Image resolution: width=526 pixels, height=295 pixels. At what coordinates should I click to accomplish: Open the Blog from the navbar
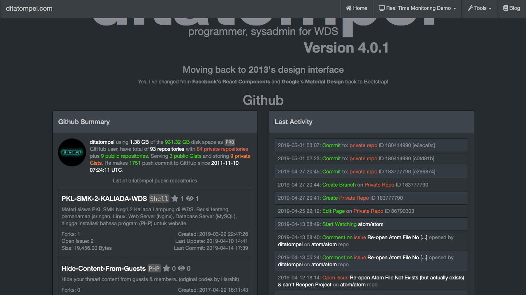tap(511, 8)
